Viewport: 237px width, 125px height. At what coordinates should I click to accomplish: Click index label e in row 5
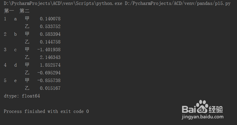(15, 81)
